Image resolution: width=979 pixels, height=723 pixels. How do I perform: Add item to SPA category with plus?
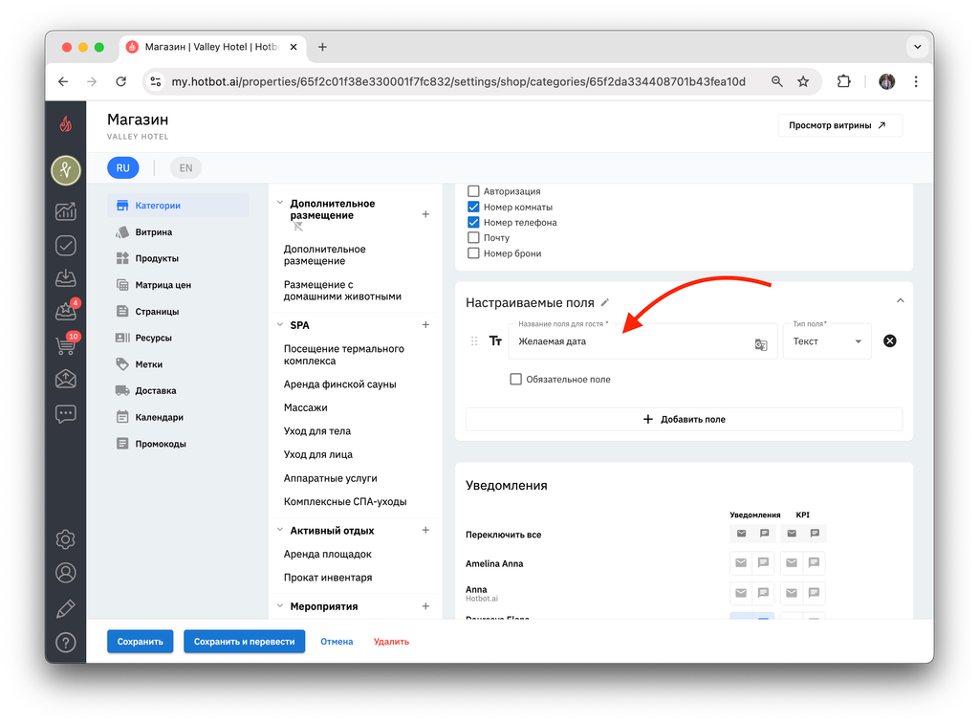point(425,324)
